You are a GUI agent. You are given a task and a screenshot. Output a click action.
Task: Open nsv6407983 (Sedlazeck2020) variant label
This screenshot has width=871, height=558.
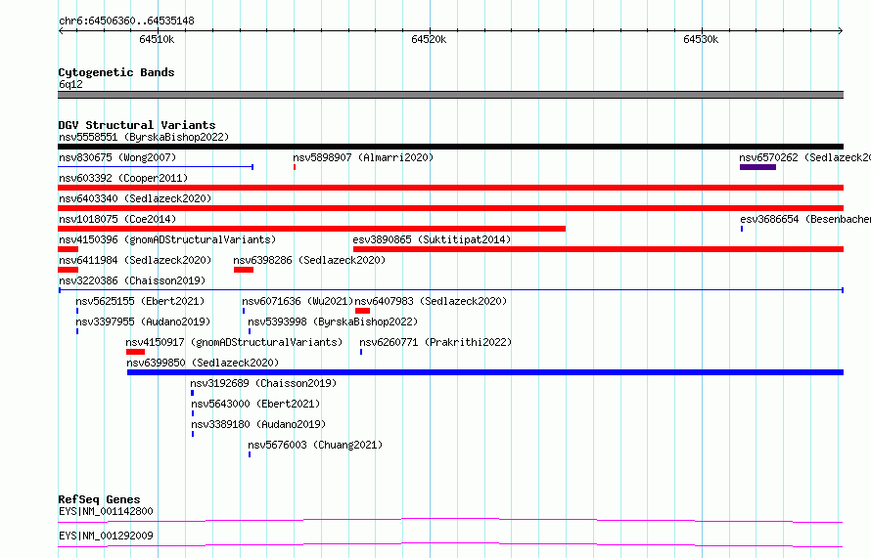[x=431, y=301]
